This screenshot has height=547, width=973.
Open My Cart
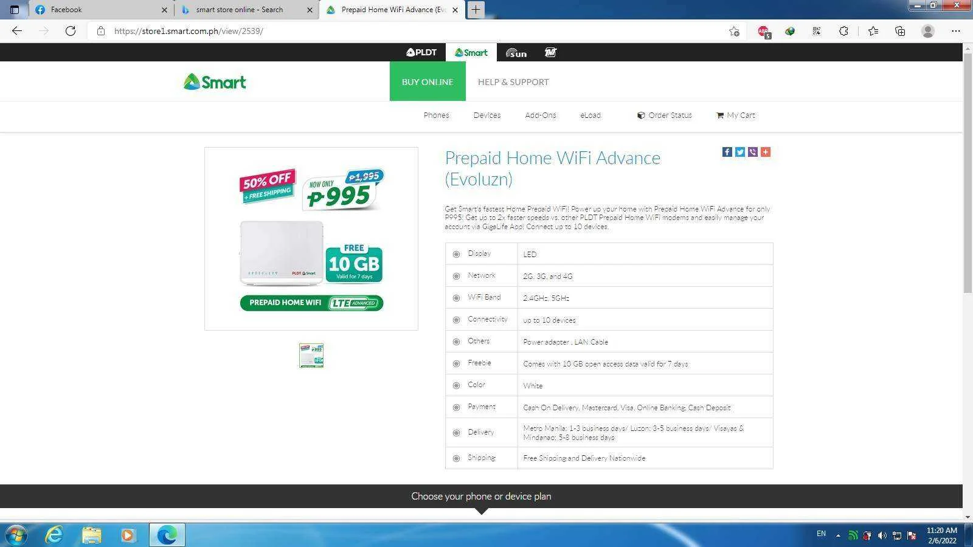click(x=736, y=115)
